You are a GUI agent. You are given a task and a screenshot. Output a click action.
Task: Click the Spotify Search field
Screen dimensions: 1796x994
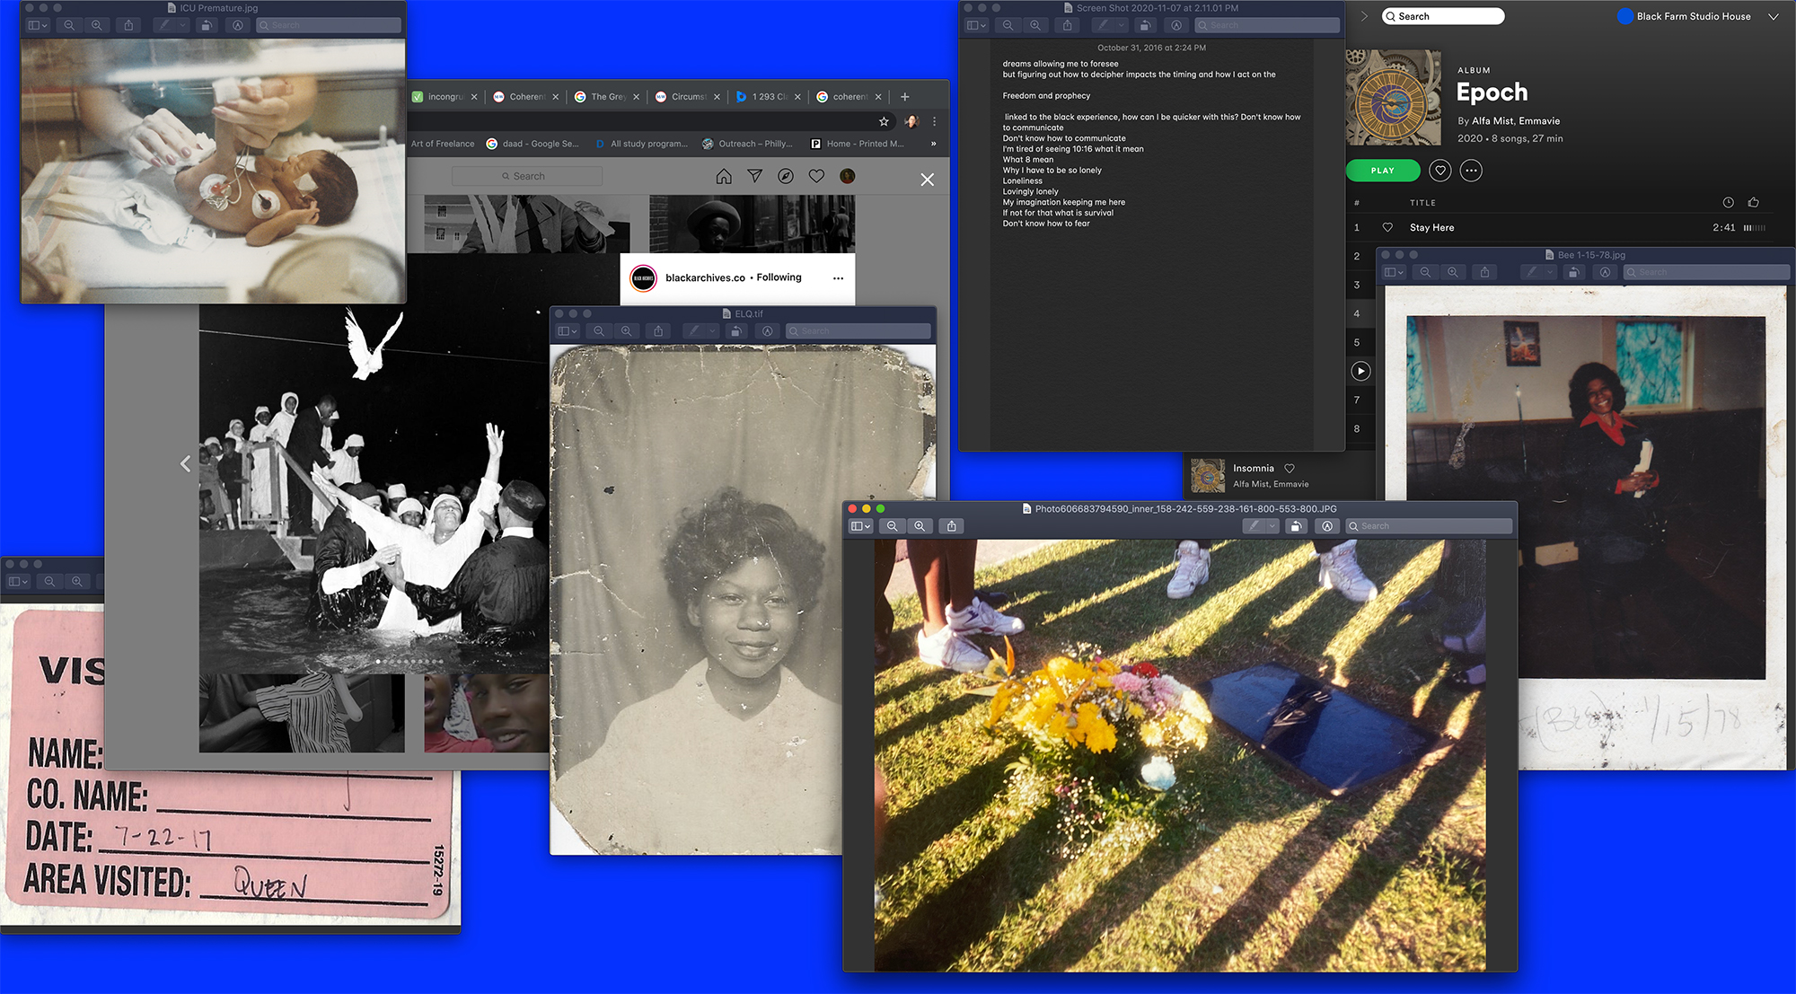tap(1443, 16)
